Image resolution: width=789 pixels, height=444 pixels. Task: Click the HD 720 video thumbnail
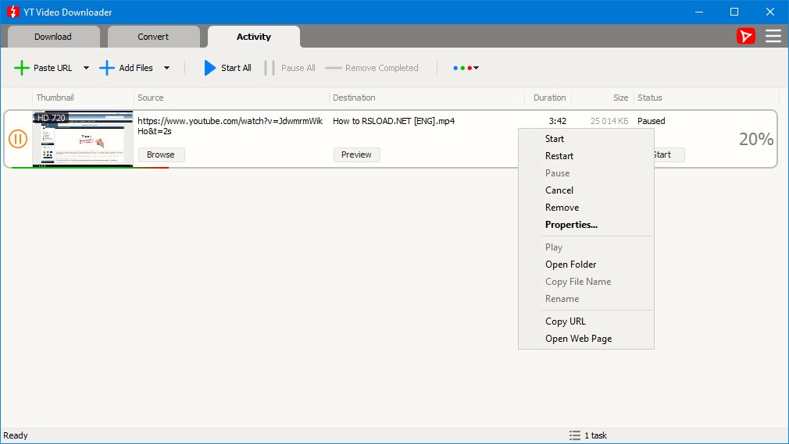point(83,138)
